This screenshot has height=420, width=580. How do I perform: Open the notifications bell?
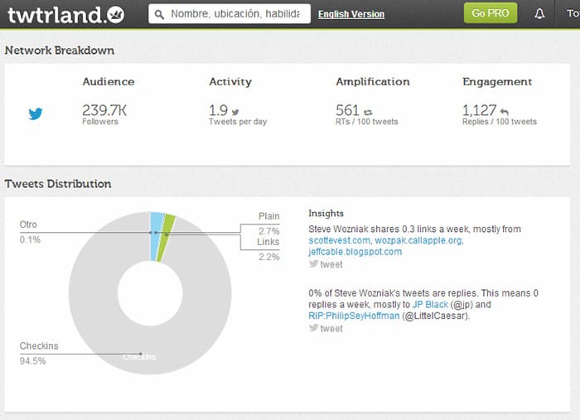[539, 14]
